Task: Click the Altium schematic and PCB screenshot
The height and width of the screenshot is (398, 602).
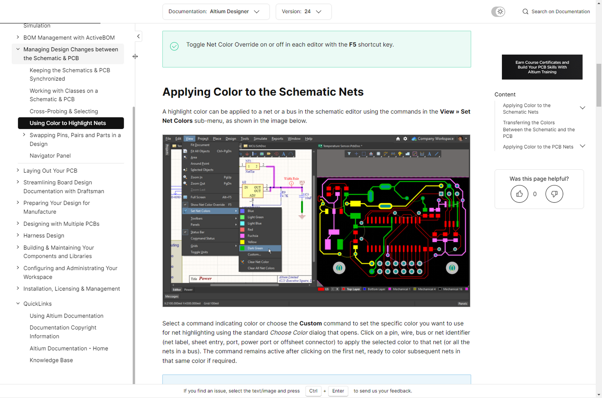Action: tap(316, 221)
